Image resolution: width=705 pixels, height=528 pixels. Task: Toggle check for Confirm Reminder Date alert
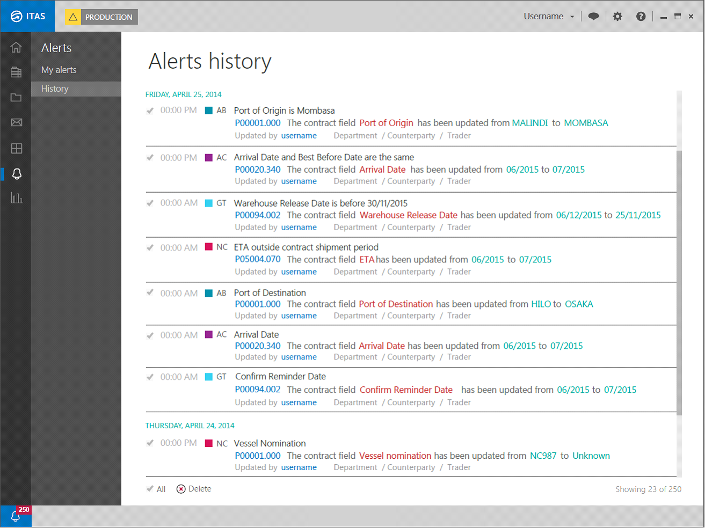coord(150,377)
